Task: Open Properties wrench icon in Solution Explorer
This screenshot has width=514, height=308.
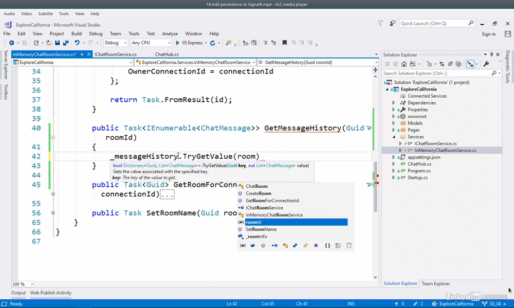Action: click(486, 64)
